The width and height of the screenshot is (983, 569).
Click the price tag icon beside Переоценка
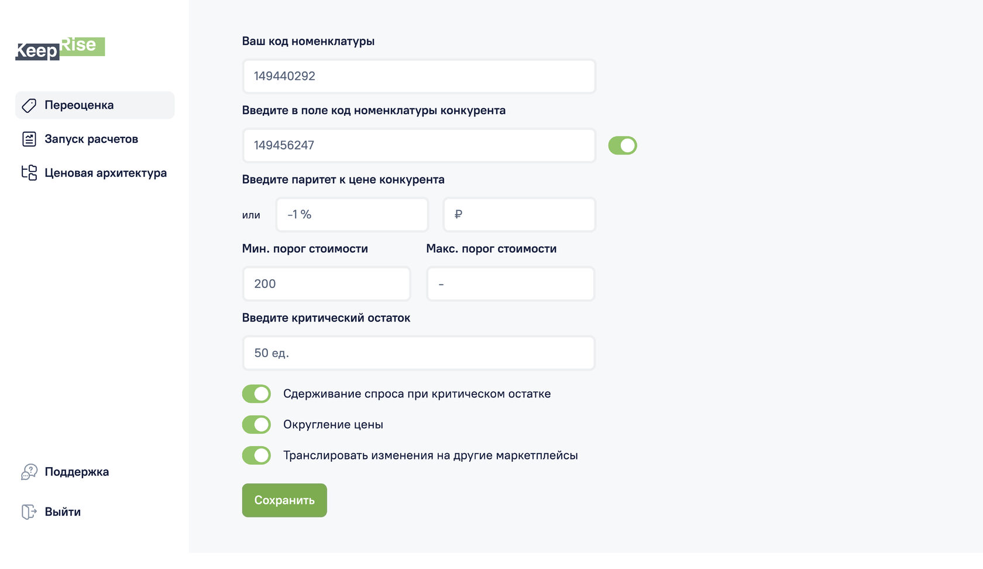point(29,105)
